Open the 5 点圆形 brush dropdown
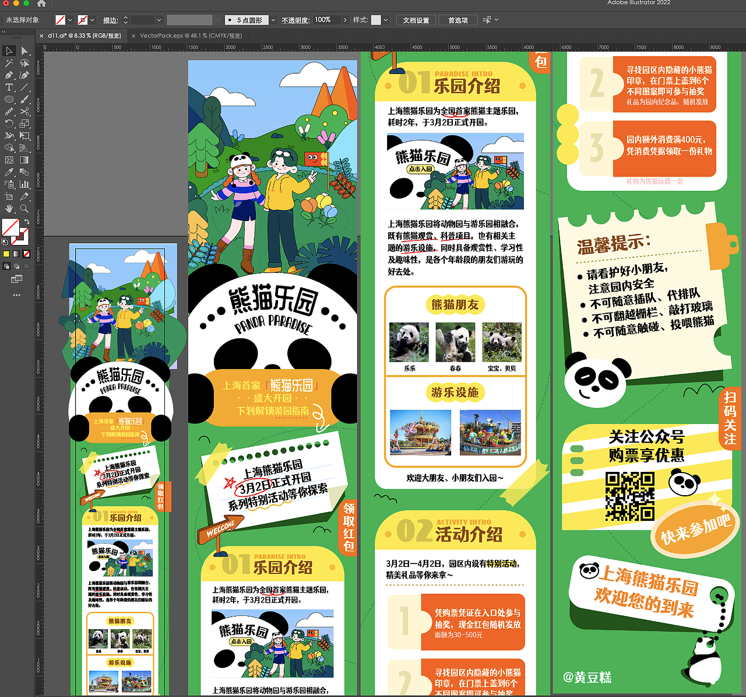746x697 pixels. pyautogui.click(x=273, y=20)
